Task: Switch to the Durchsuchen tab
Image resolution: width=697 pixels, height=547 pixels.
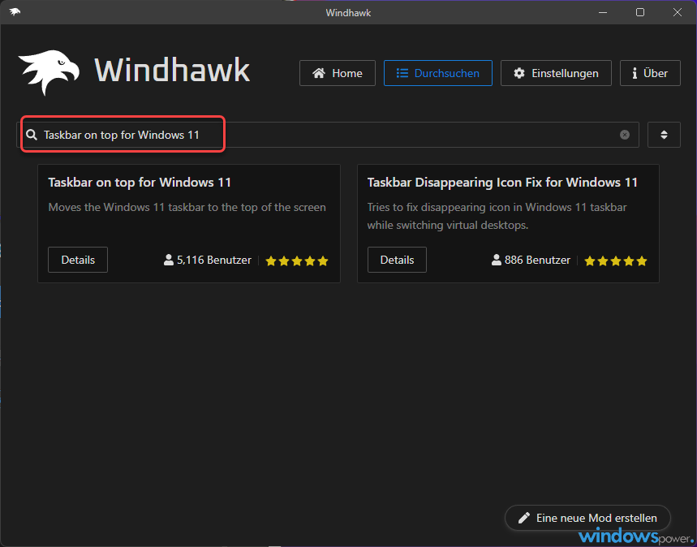Action: [x=438, y=73]
